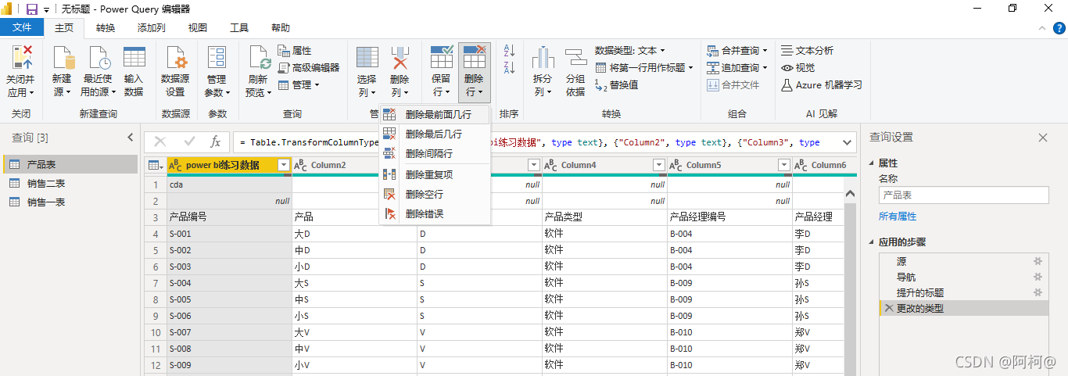Image resolution: width=1068 pixels, height=376 pixels.
Task: Click the Choose Columns (选择列) icon
Action: [367, 59]
